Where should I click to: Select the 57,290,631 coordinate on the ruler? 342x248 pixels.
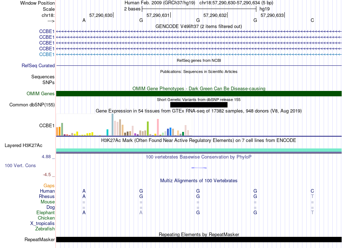158,15
